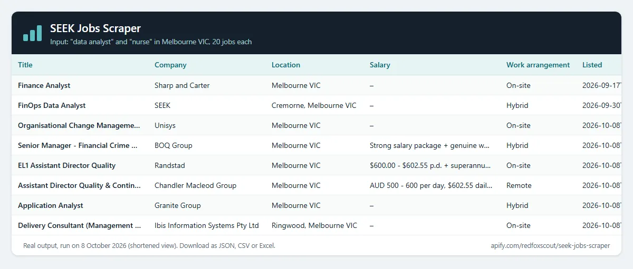
Task: Click the Work arrangement column header
Action: (538, 65)
